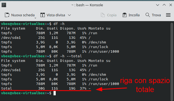Click the Copia copy button

(108, 15)
